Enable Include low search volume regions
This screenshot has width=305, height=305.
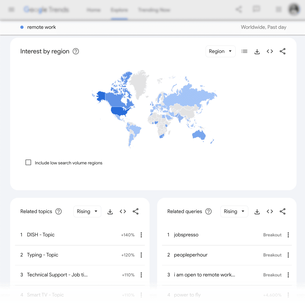[28, 162]
